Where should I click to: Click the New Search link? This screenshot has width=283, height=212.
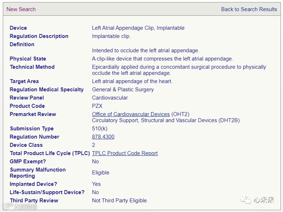(x=21, y=9)
